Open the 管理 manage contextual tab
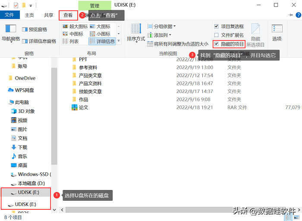302x221 pixels. (x=94, y=6)
